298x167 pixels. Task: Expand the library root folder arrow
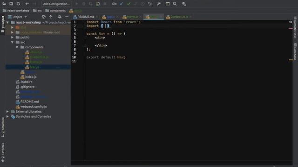pos(12,32)
